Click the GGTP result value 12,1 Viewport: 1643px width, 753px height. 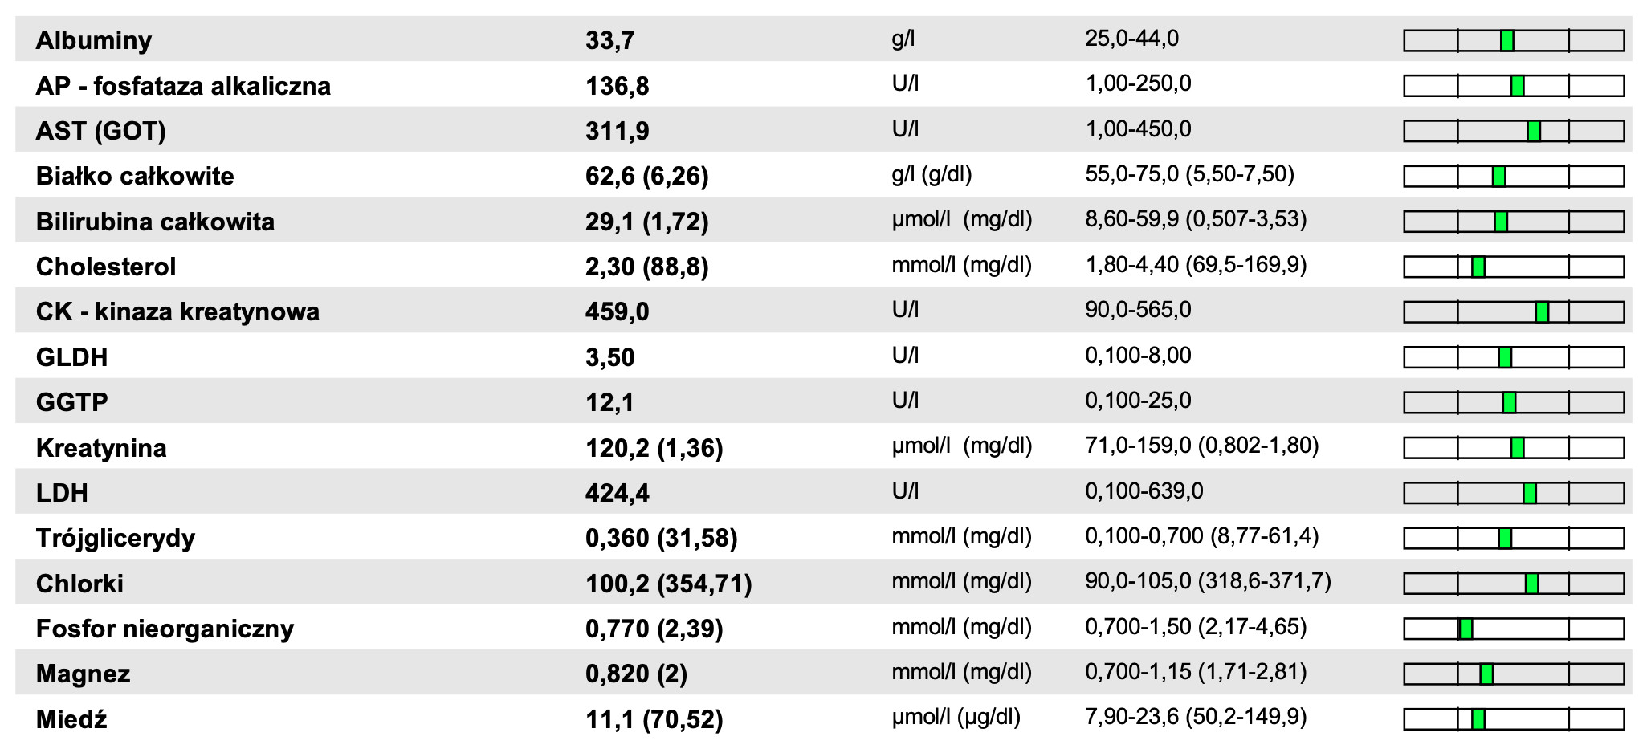tap(609, 402)
